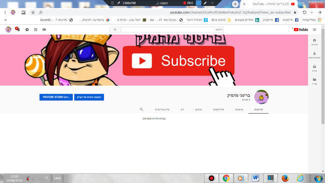Switch to the channel videos tab (סרטונים)
Viewport: 325px width, 183px height.
tap(239, 109)
